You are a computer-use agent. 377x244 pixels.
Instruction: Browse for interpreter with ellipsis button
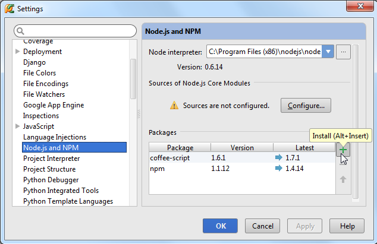coord(343,52)
